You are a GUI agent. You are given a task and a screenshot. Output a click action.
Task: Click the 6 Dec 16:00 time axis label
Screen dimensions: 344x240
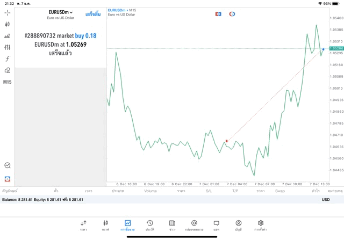(x=127, y=184)
